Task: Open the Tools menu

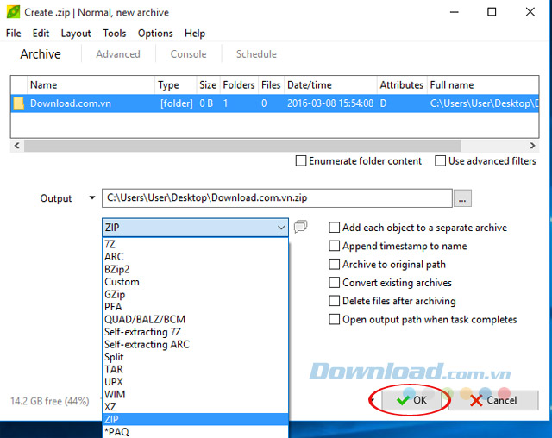Action: (114, 34)
